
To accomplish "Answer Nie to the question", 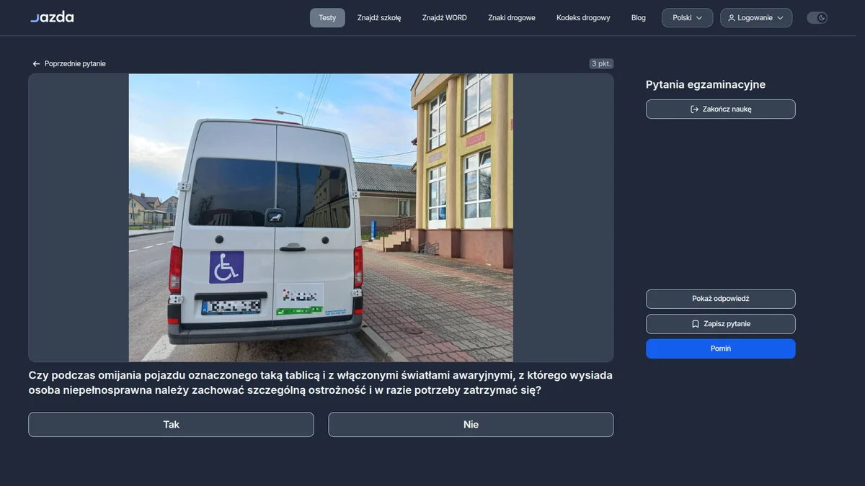I will [471, 425].
